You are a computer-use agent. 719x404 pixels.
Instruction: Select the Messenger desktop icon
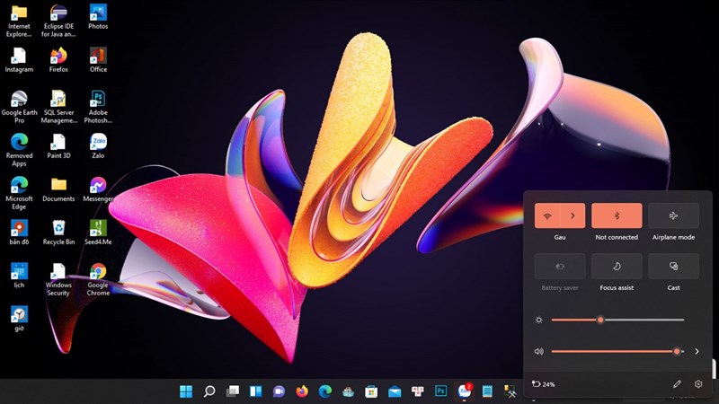pos(98,189)
